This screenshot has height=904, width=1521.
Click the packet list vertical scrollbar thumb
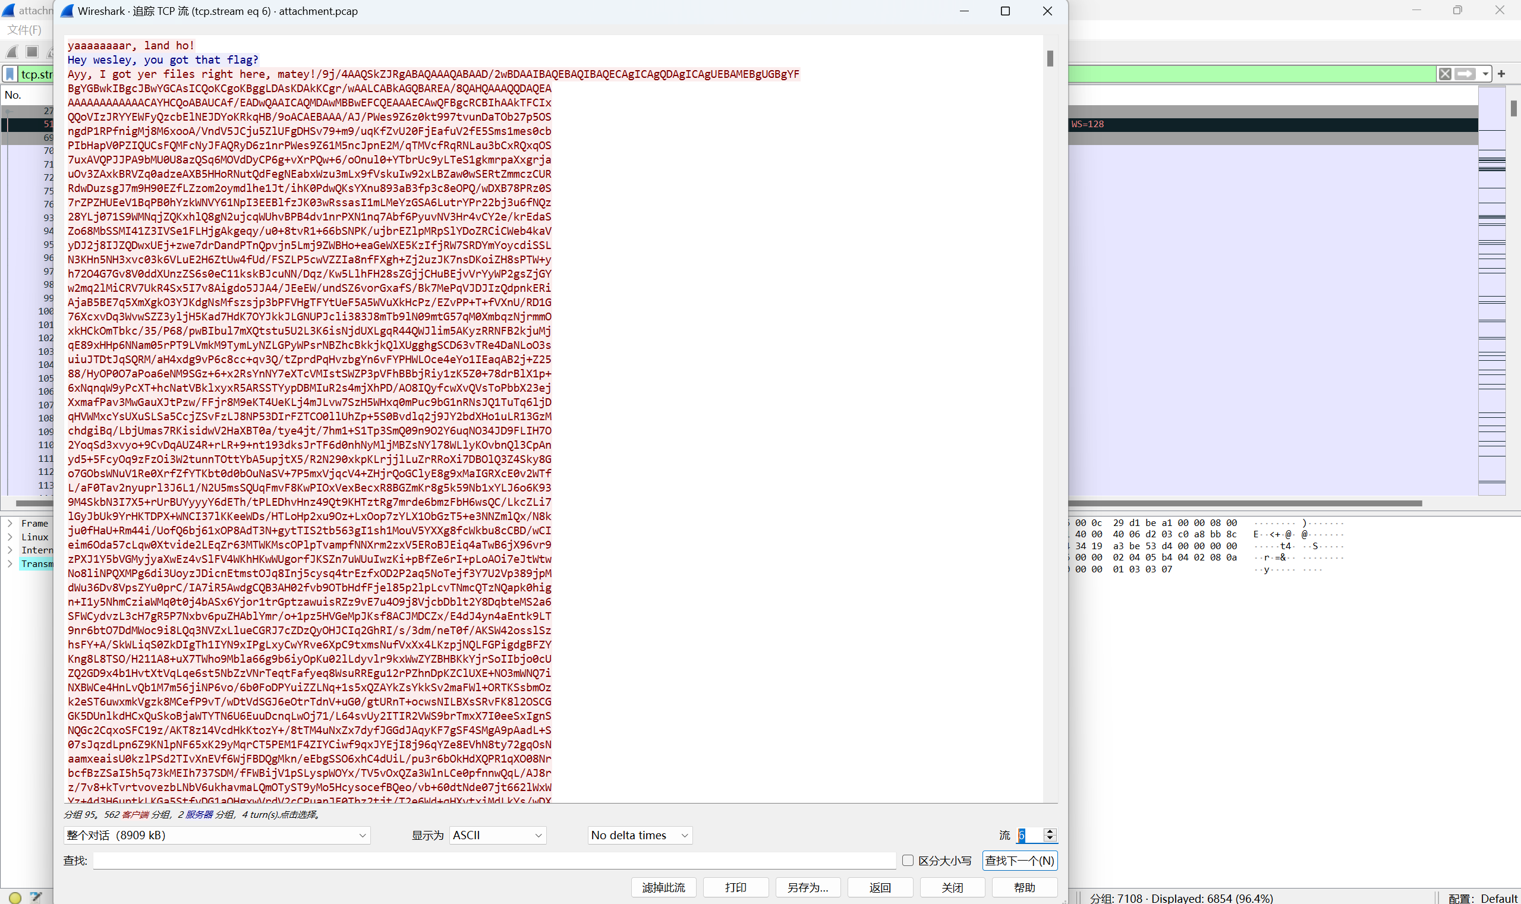pyautogui.click(x=1514, y=108)
